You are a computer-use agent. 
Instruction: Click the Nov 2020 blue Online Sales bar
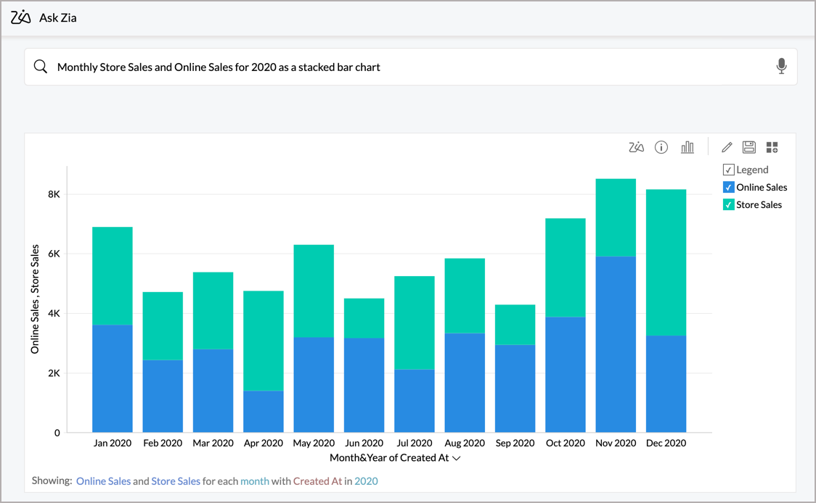[x=615, y=344]
